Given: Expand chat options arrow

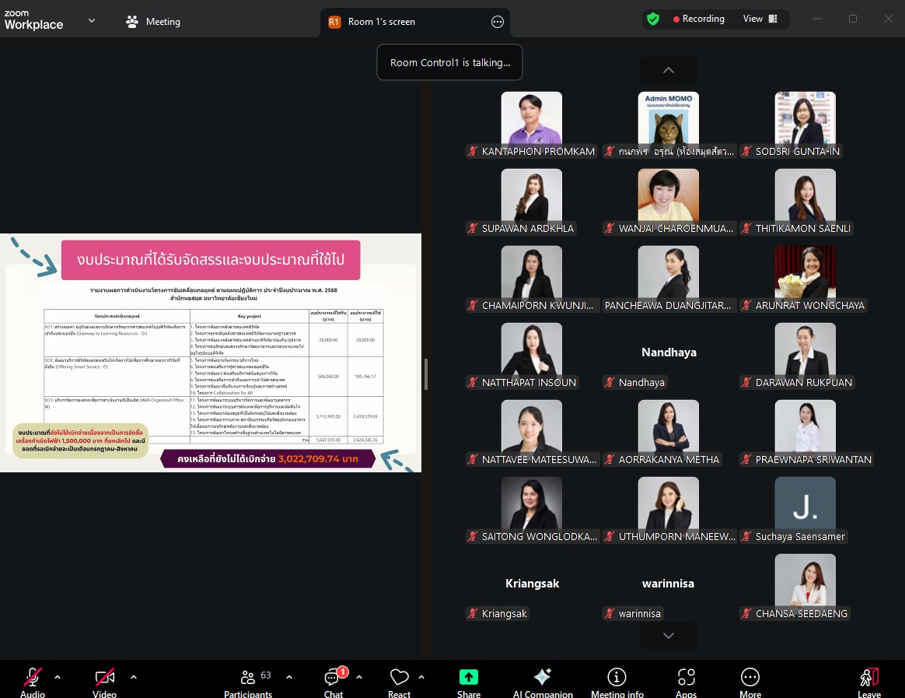Looking at the screenshot, I should coord(359,677).
